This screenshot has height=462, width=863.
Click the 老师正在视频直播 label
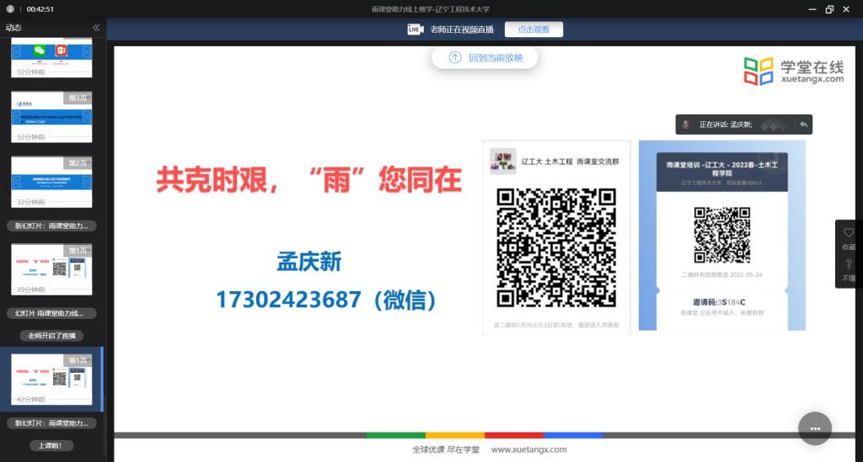pos(462,29)
